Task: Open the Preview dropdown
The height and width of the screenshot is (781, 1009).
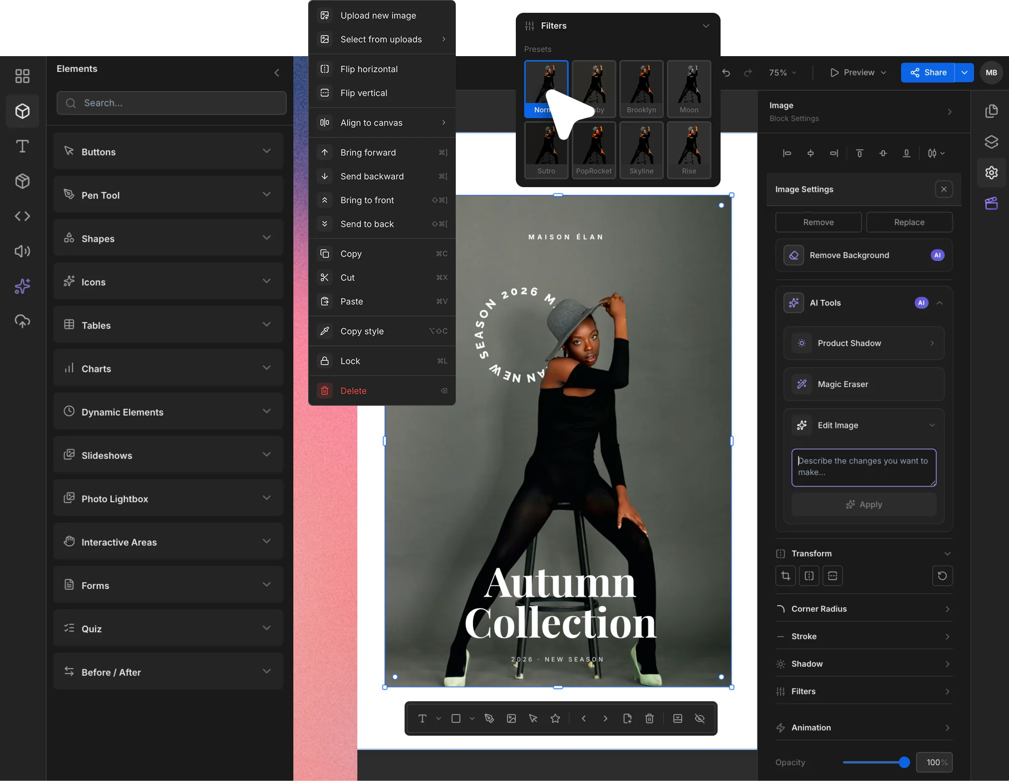Action: tap(858, 72)
